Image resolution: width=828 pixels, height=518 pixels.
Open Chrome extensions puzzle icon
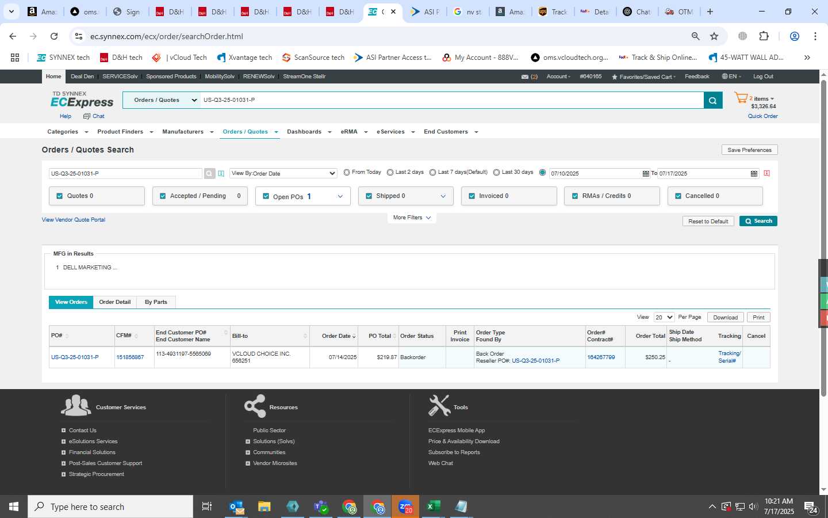pos(764,36)
